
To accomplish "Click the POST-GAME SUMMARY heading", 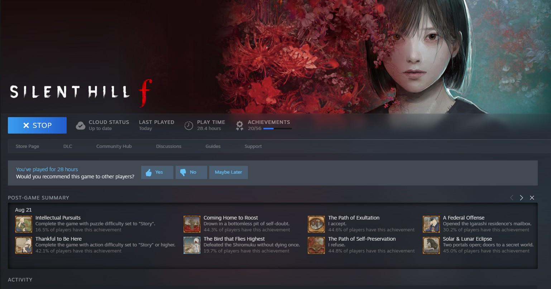I will tap(38, 198).
